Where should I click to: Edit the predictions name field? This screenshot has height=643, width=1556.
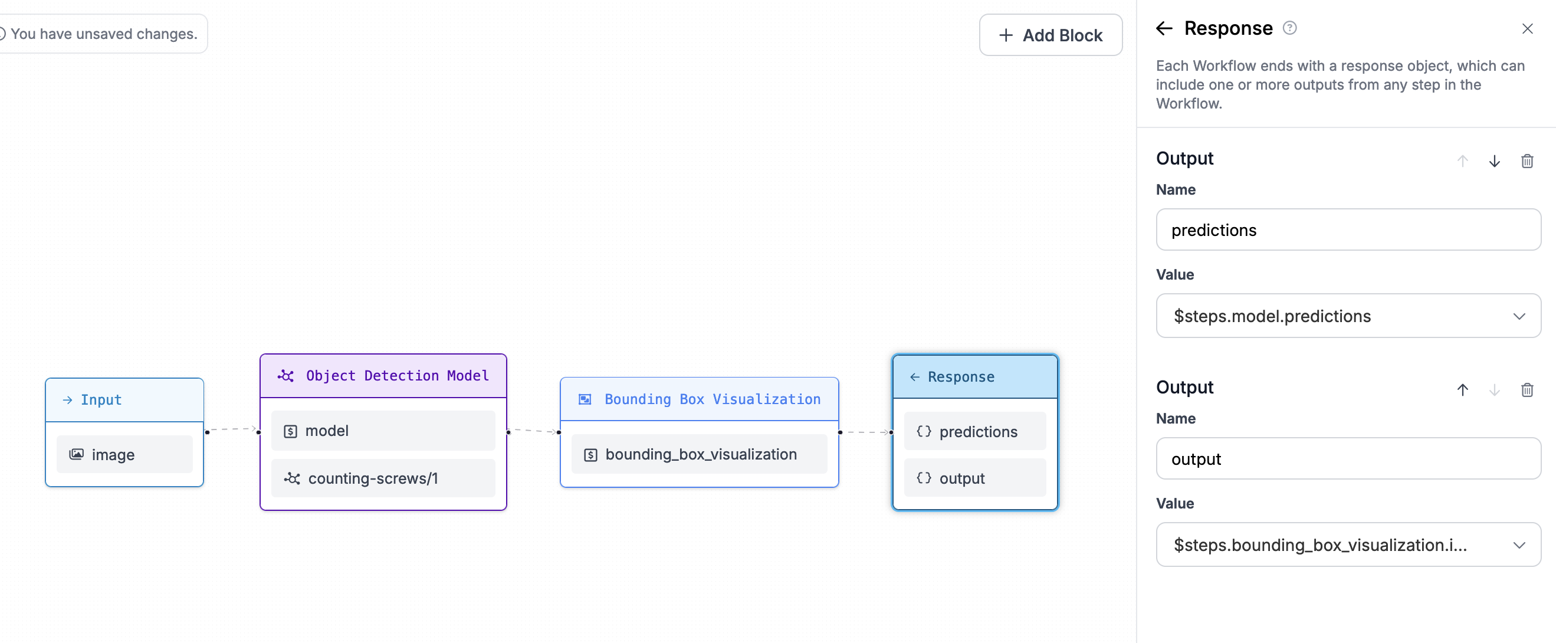pyautogui.click(x=1348, y=229)
